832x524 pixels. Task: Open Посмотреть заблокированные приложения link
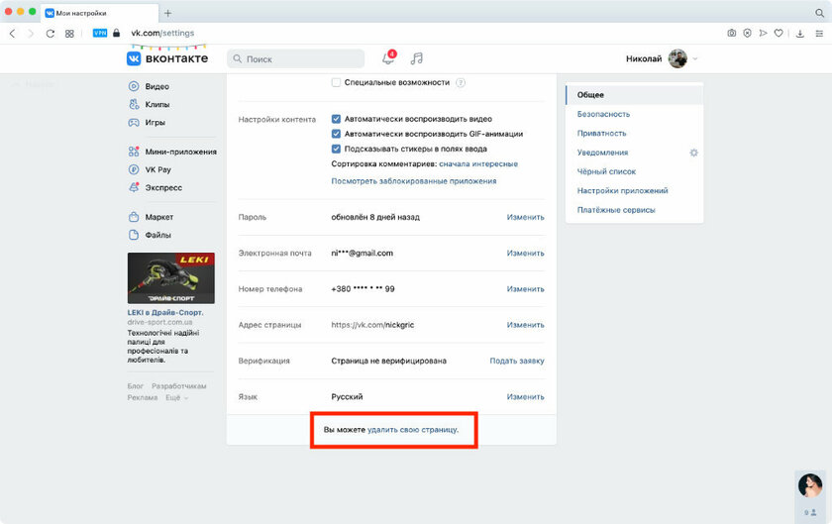(x=414, y=181)
